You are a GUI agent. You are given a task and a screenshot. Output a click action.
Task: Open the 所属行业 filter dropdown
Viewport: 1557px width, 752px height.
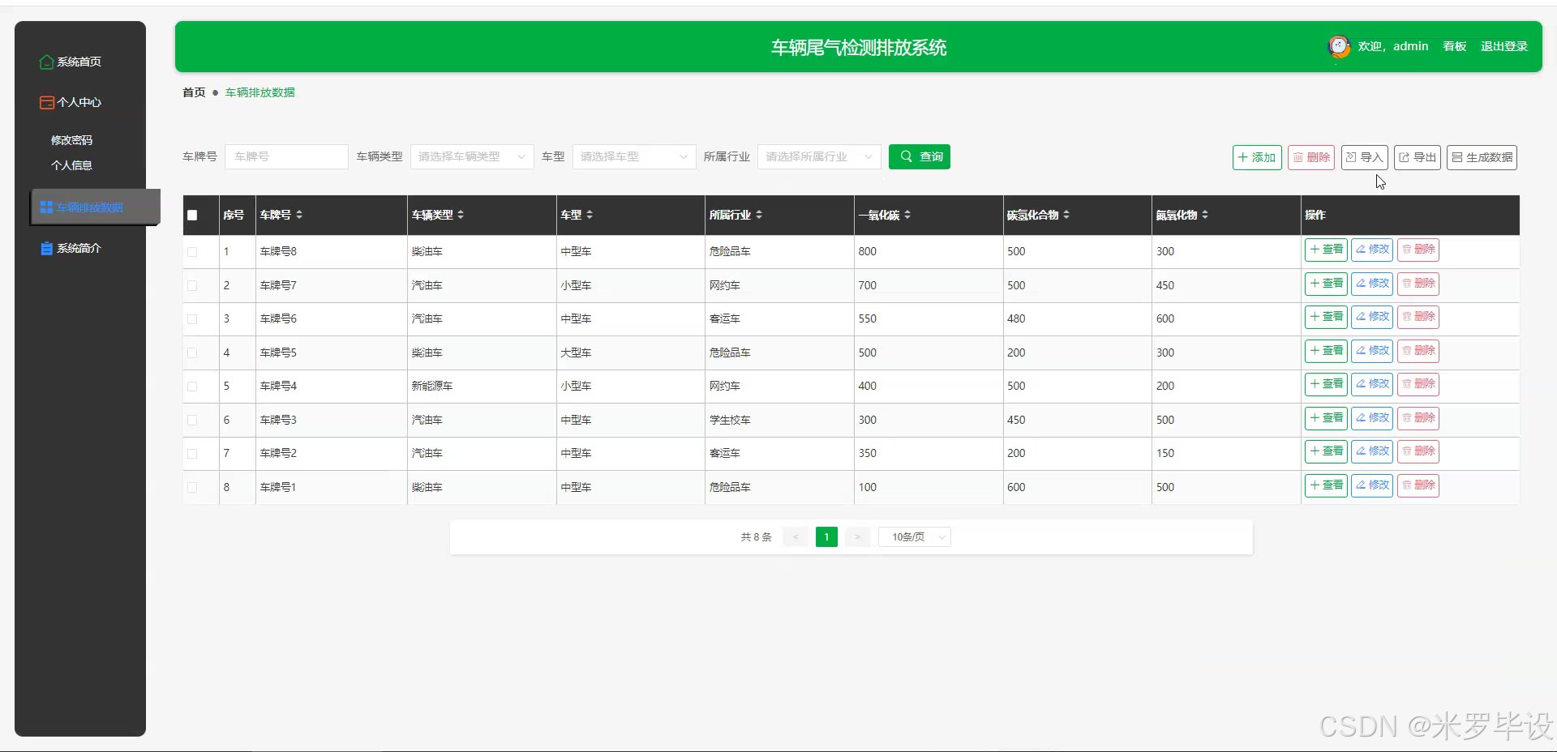pyautogui.click(x=819, y=157)
